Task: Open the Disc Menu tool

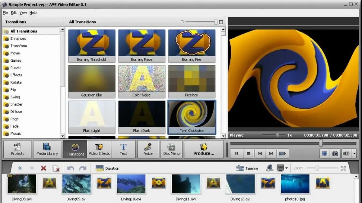Action: tap(171, 149)
